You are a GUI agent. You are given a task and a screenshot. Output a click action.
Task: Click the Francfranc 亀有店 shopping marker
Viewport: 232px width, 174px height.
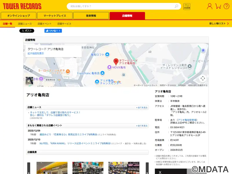(x=102, y=73)
